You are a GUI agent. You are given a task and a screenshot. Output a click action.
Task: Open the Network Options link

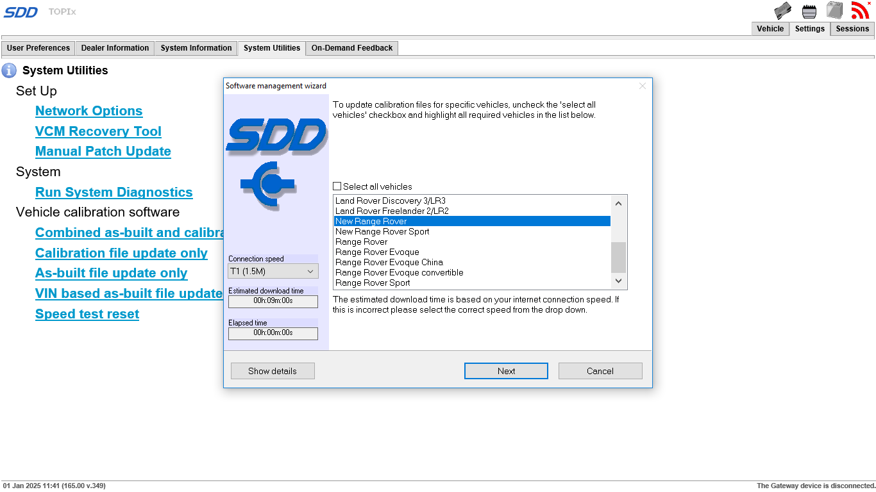pyautogui.click(x=88, y=111)
